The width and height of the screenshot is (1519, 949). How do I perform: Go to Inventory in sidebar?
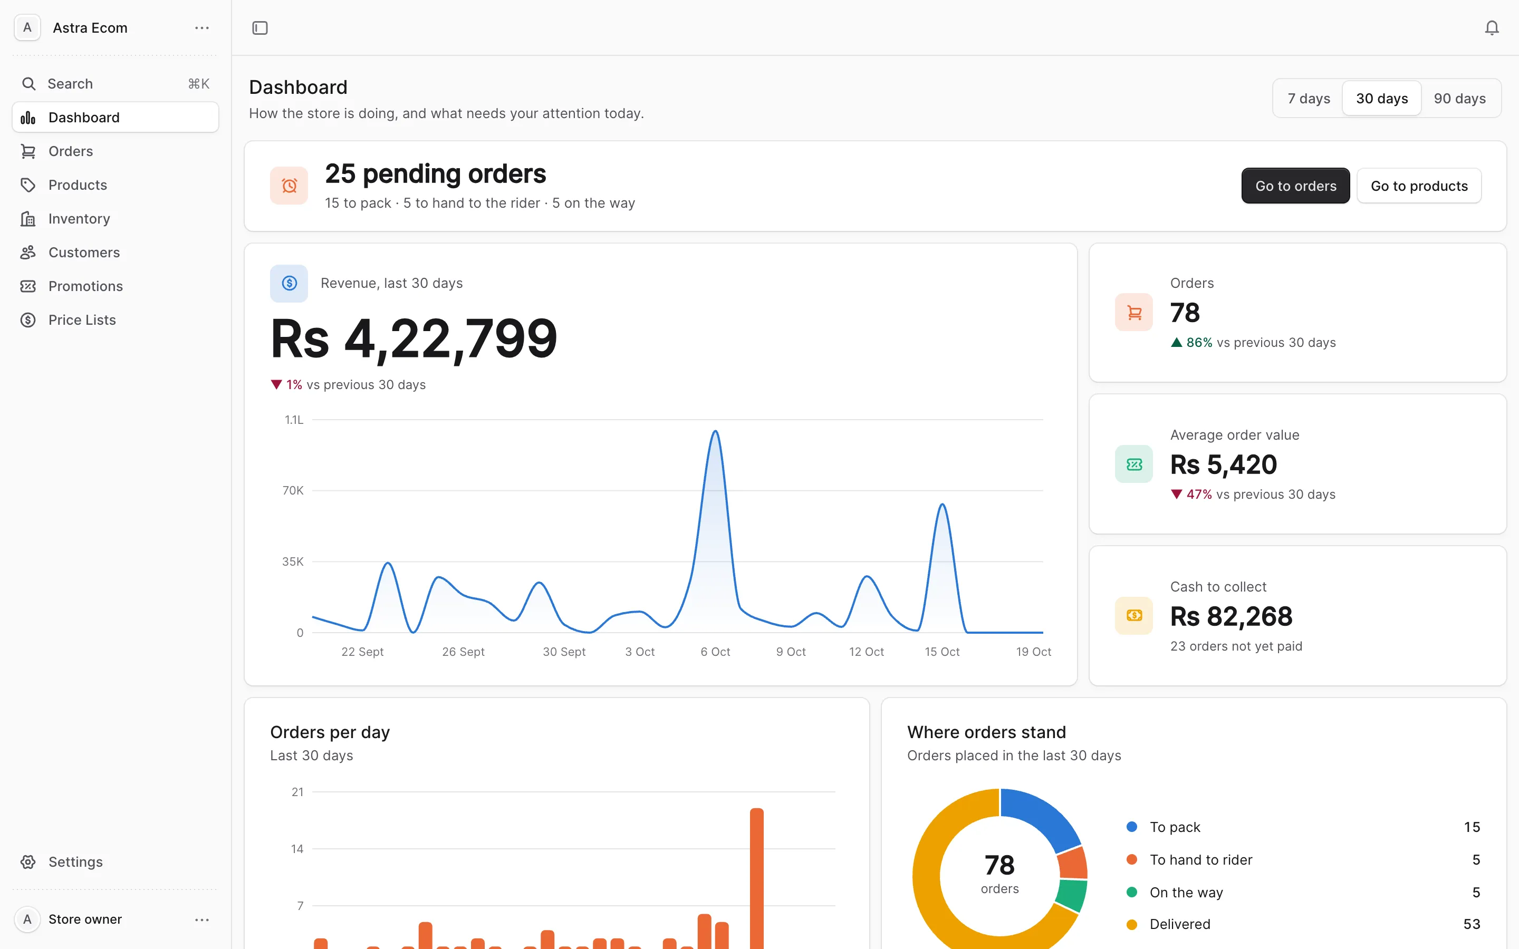click(x=116, y=218)
